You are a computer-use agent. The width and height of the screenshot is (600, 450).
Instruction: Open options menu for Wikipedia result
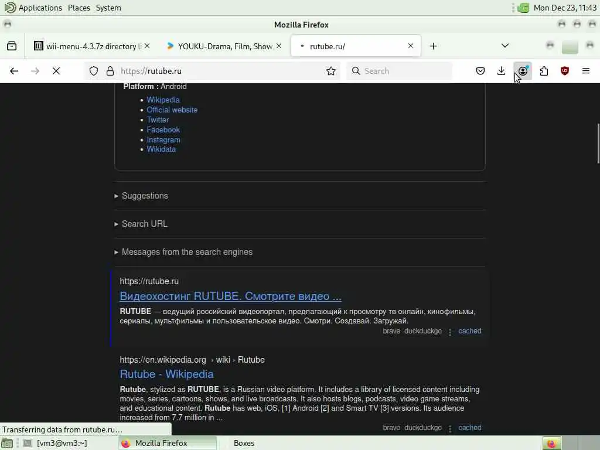point(450,428)
